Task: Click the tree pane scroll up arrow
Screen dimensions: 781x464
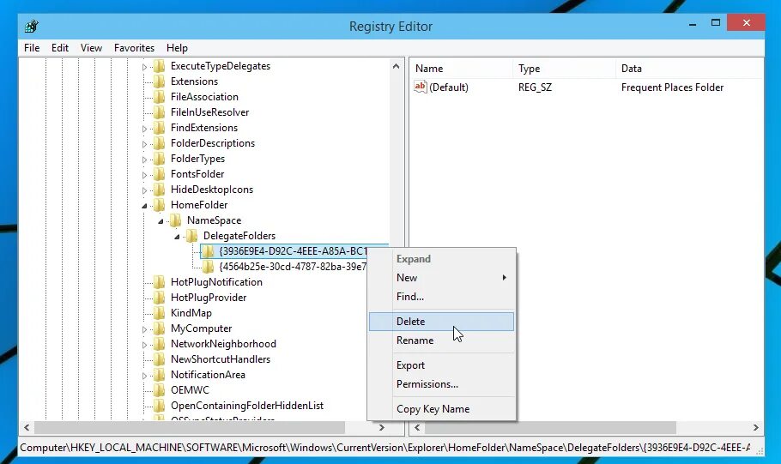Action: tap(396, 66)
